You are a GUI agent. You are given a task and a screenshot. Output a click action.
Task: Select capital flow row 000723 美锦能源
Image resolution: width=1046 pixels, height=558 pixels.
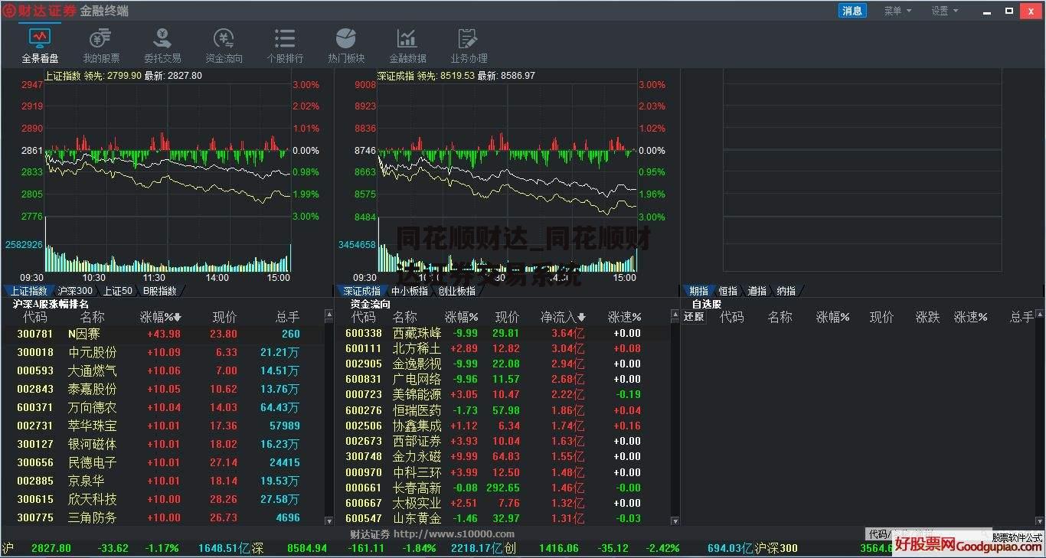point(505,394)
